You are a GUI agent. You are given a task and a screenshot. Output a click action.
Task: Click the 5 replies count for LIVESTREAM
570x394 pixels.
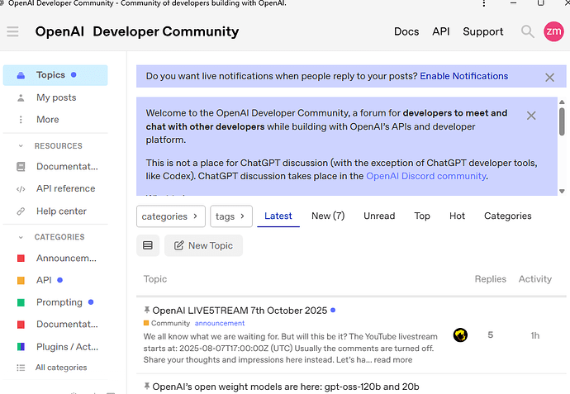[x=491, y=335]
